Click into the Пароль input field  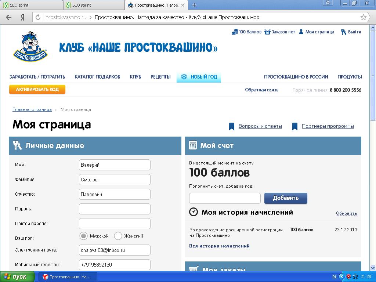pyautogui.click(x=115, y=209)
